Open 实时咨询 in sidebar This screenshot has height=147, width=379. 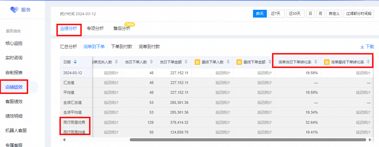(14, 58)
